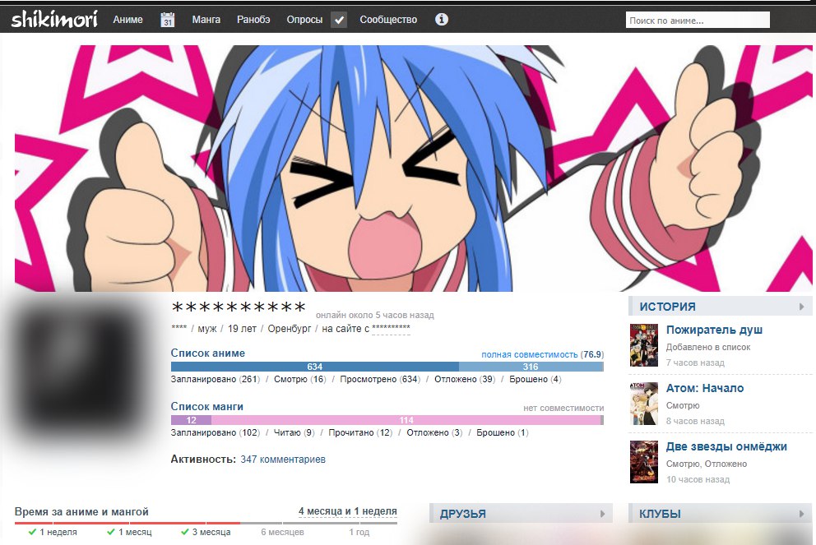Open anime Брошено (4) list
The height and width of the screenshot is (545, 816).
(x=535, y=379)
